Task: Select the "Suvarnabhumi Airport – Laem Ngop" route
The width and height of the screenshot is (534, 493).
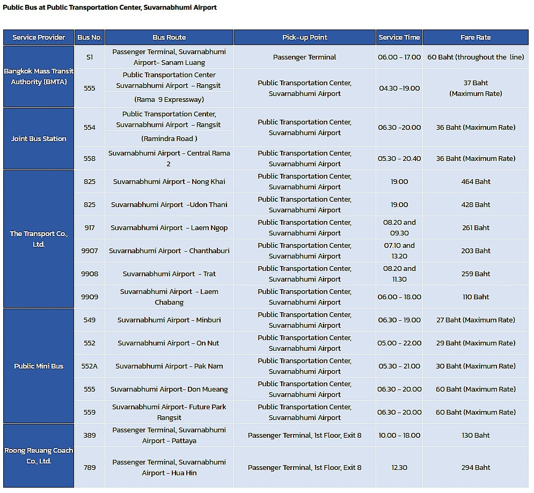Action: [169, 228]
